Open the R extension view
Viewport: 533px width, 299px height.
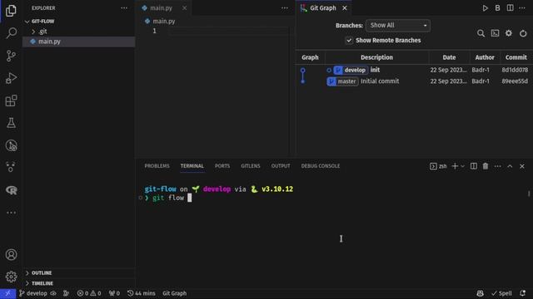11,190
